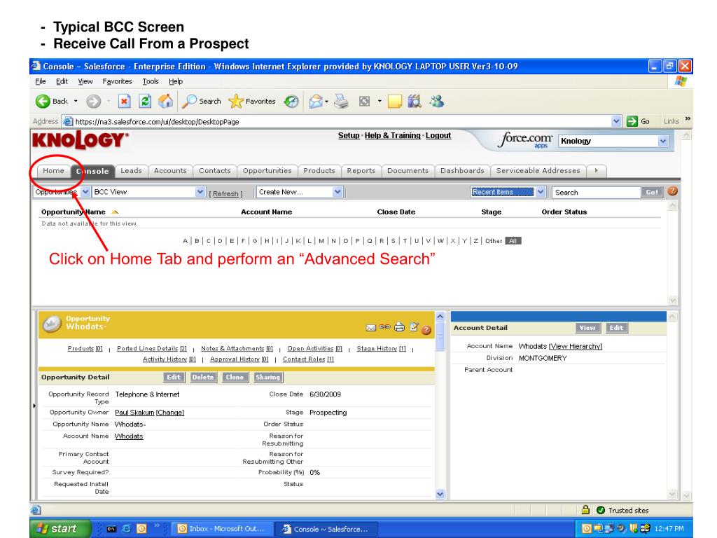The width and height of the screenshot is (717, 538).
Task: Click the Logout link
Action: coord(438,135)
